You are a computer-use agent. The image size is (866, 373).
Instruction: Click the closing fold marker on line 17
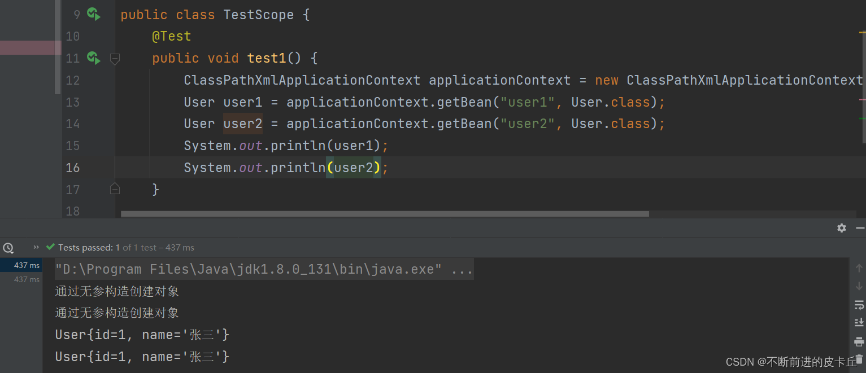coord(115,189)
